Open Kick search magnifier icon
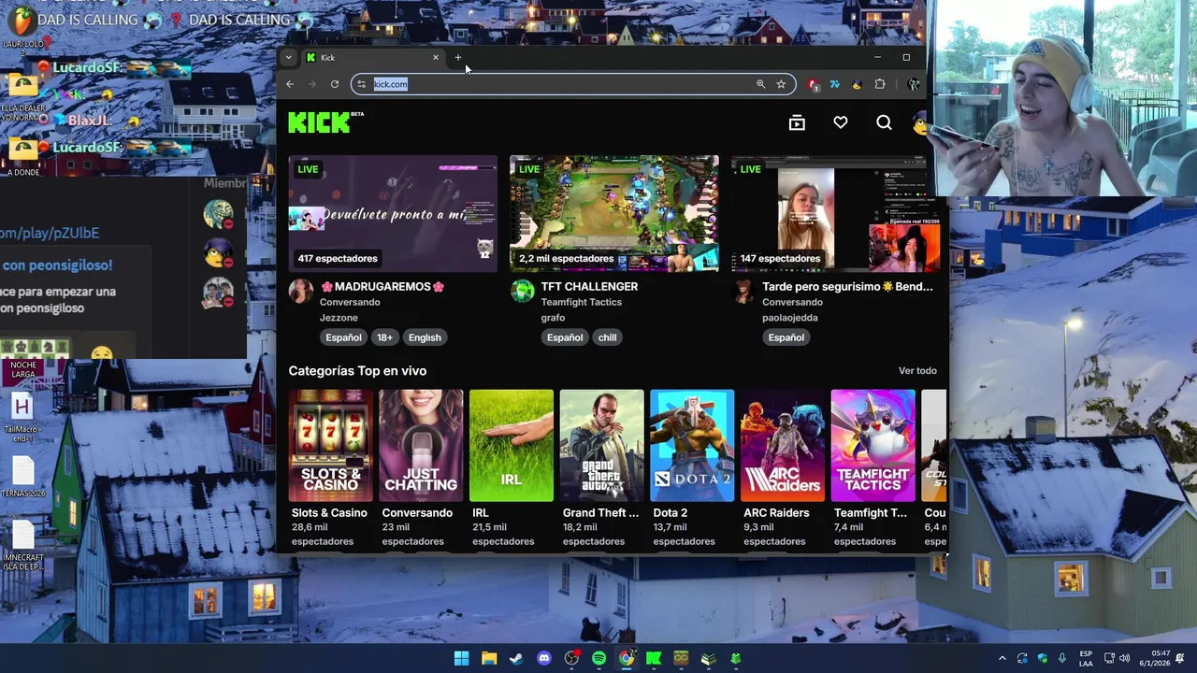 (884, 122)
